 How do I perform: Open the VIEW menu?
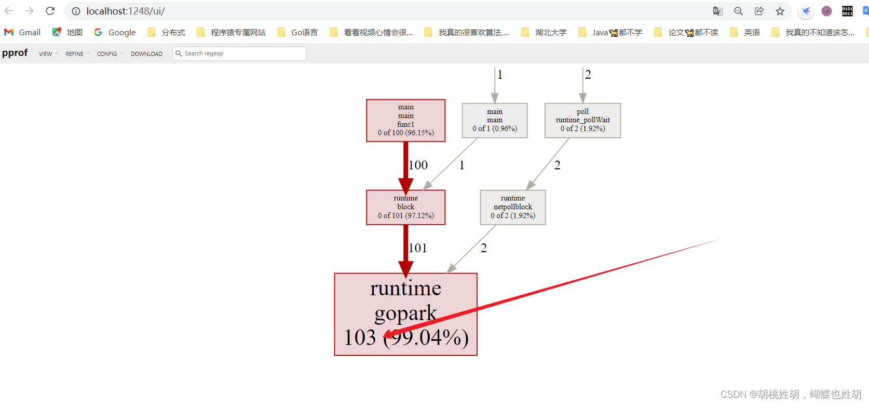(x=48, y=54)
